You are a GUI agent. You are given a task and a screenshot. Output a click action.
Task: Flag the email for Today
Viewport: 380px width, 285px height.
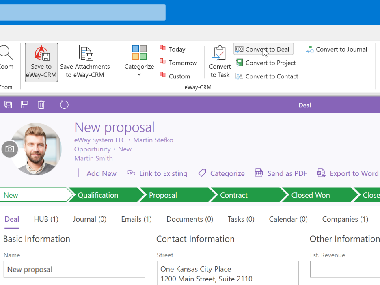173,49
